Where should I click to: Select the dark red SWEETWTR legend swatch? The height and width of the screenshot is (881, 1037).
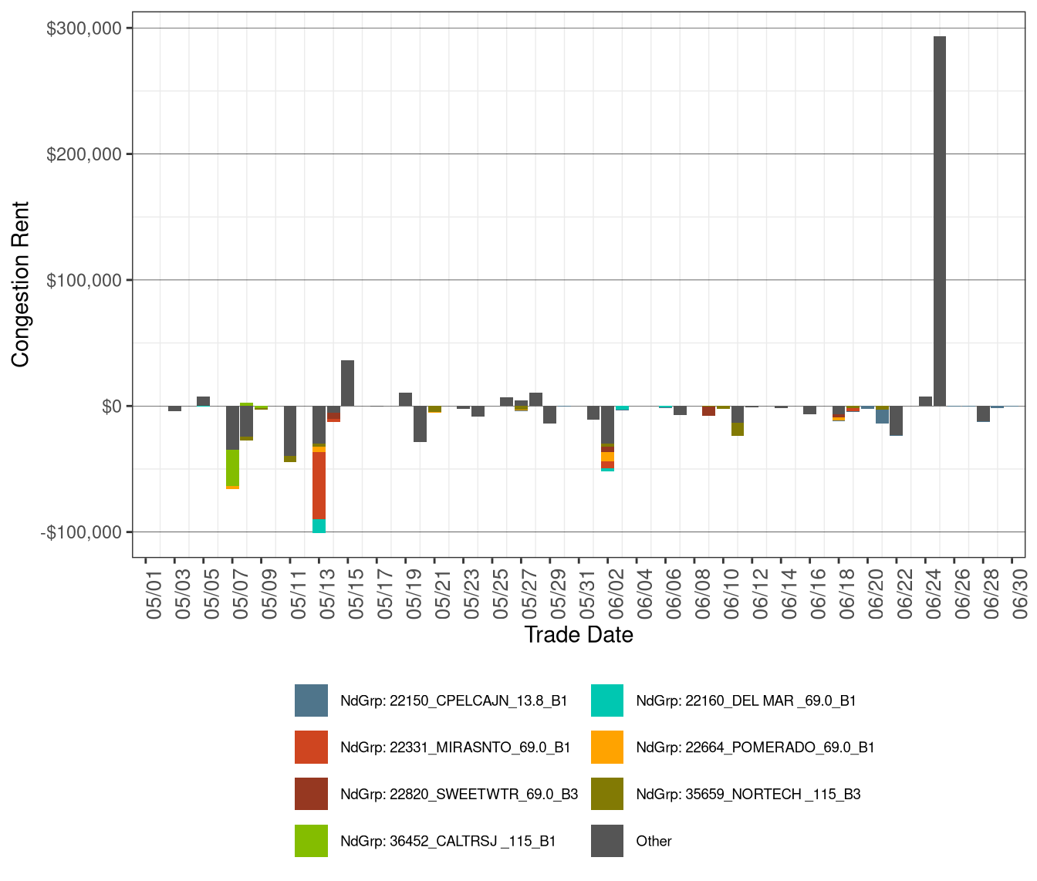point(311,794)
